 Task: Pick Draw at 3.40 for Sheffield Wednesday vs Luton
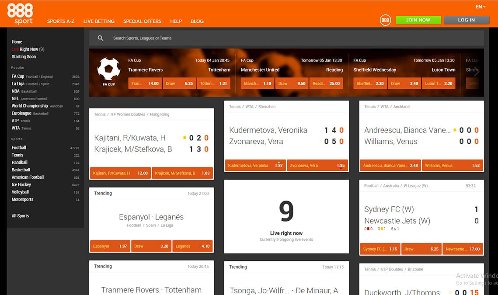(404, 83)
